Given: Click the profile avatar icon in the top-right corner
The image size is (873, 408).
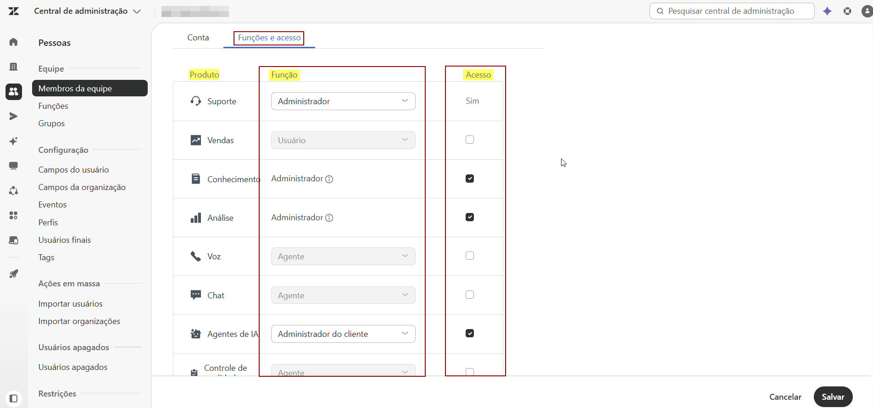Looking at the screenshot, I should [867, 11].
